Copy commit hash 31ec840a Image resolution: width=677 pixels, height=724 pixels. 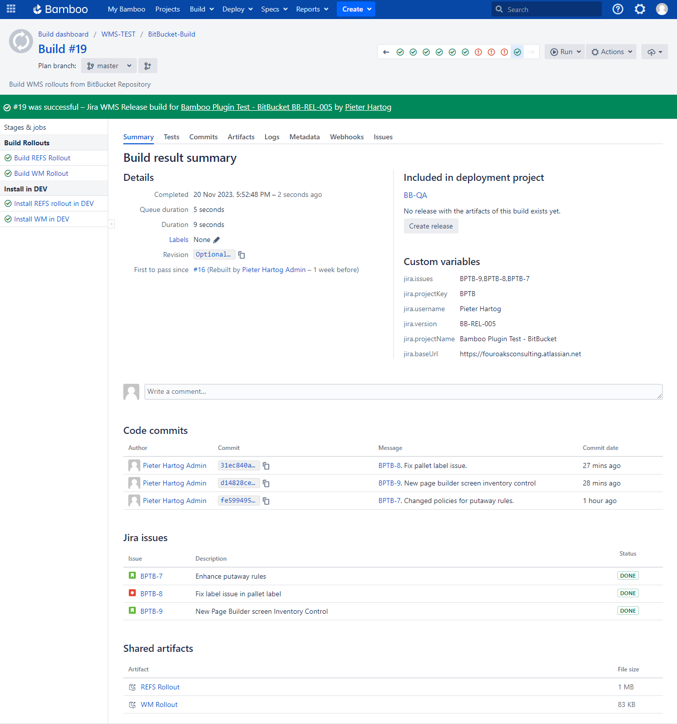[266, 466]
